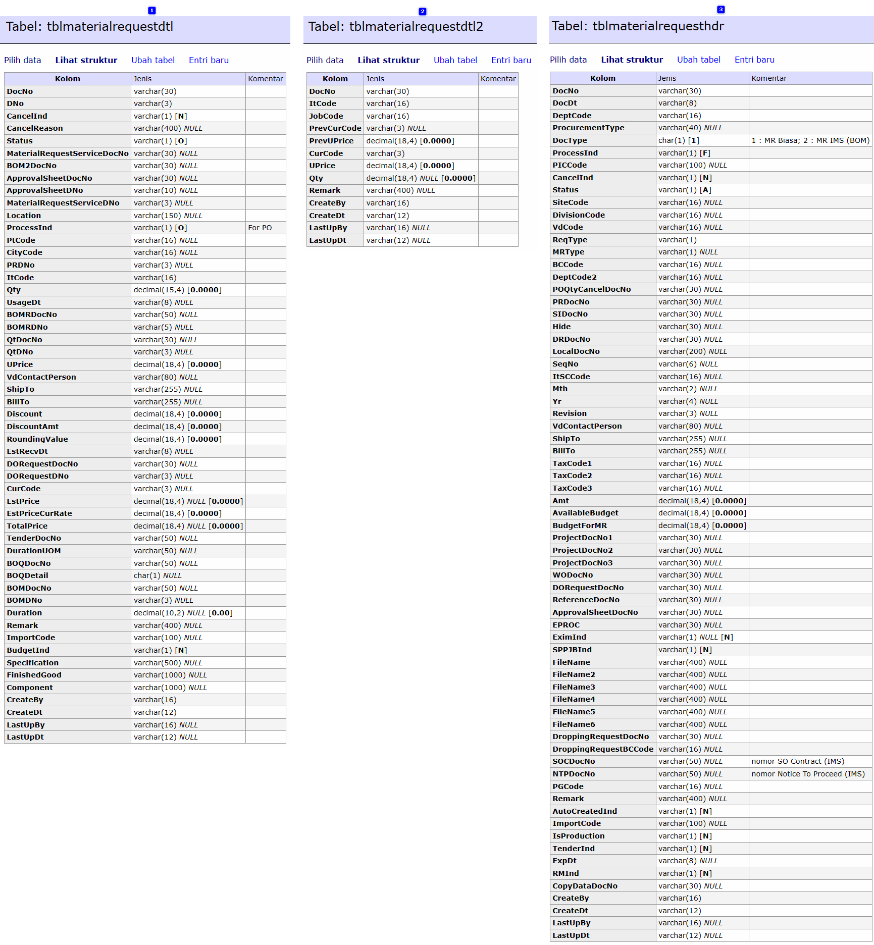The height and width of the screenshot is (945, 874).
Task: Click the POQtyCancelDocNo column name
Action: [592, 289]
